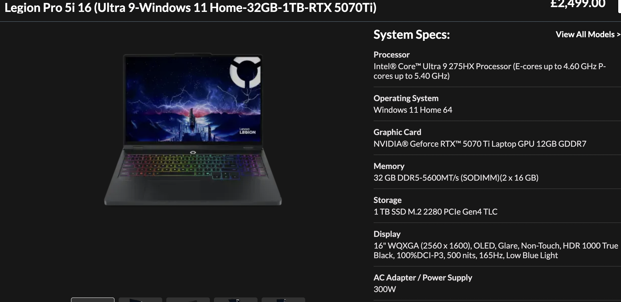Click the AC Adapter / Power Supply label

(x=423, y=278)
